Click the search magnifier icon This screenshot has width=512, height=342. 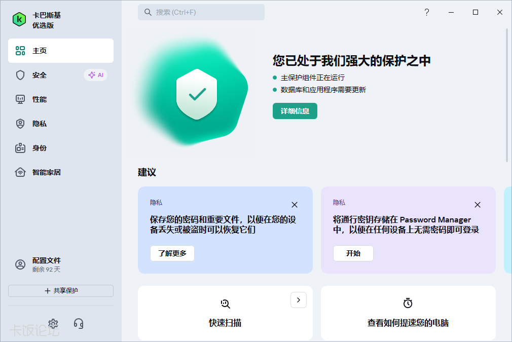pyautogui.click(x=148, y=12)
